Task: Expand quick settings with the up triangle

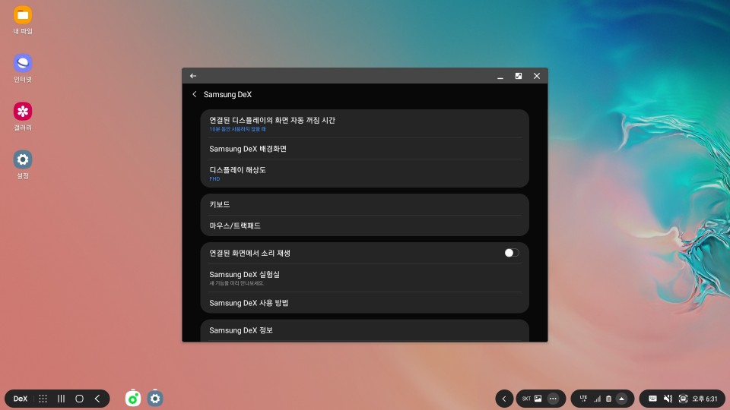Action: (621, 399)
